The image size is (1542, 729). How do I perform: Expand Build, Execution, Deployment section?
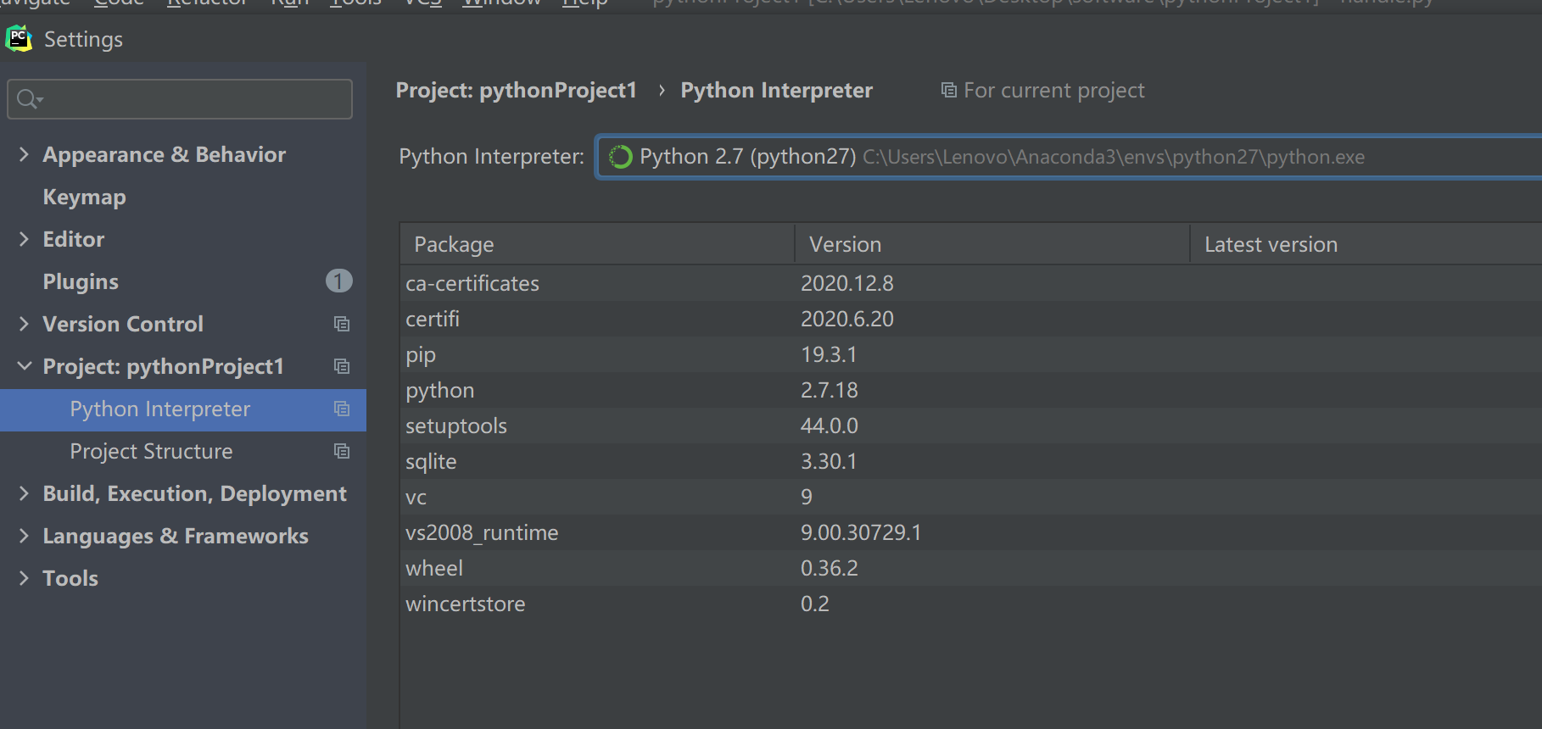coord(24,493)
